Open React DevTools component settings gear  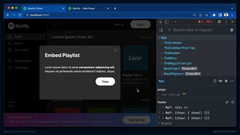pyautogui.click(x=232, y=30)
